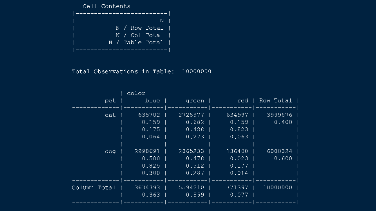The height and width of the screenshot is (211, 376).
Task: Select the "green" column header
Action: [x=195, y=101]
